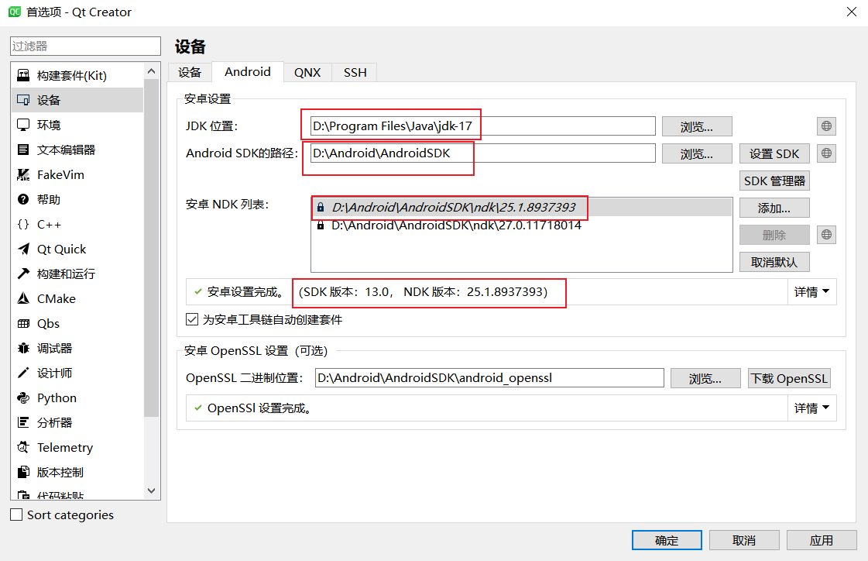Expand 详情 for OpenSSl 设置完成 status
This screenshot has width=868, height=561.
(811, 408)
